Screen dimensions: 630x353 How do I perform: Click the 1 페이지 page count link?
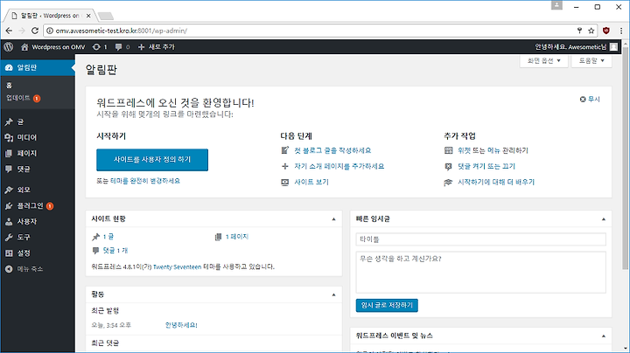(x=237, y=237)
